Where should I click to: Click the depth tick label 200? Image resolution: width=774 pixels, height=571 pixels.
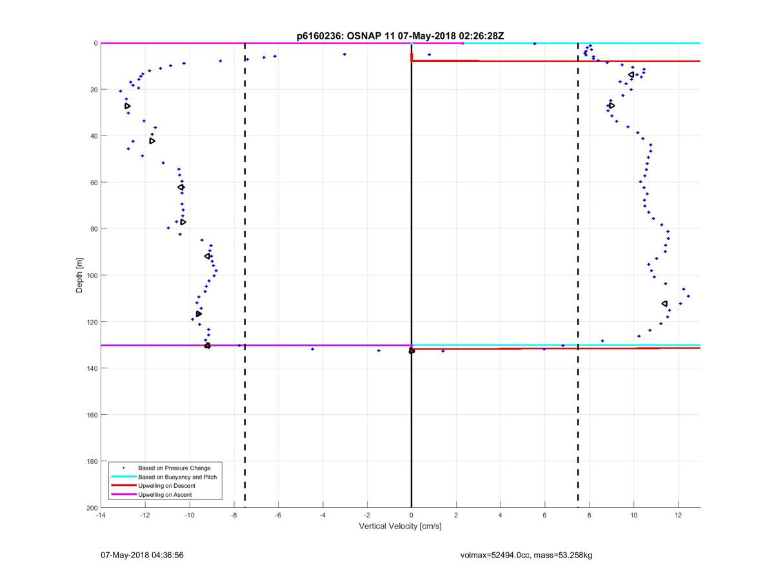(92, 508)
